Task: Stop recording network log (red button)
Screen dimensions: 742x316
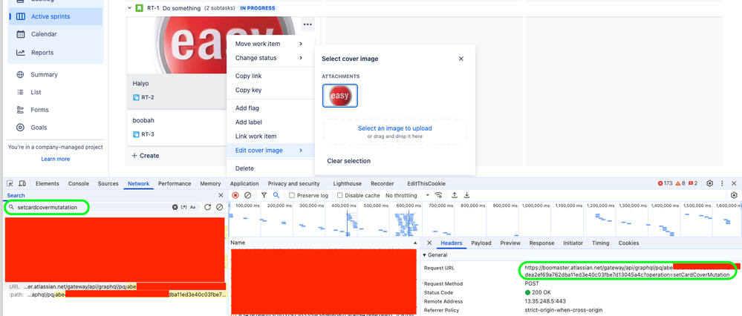Action: (x=235, y=195)
